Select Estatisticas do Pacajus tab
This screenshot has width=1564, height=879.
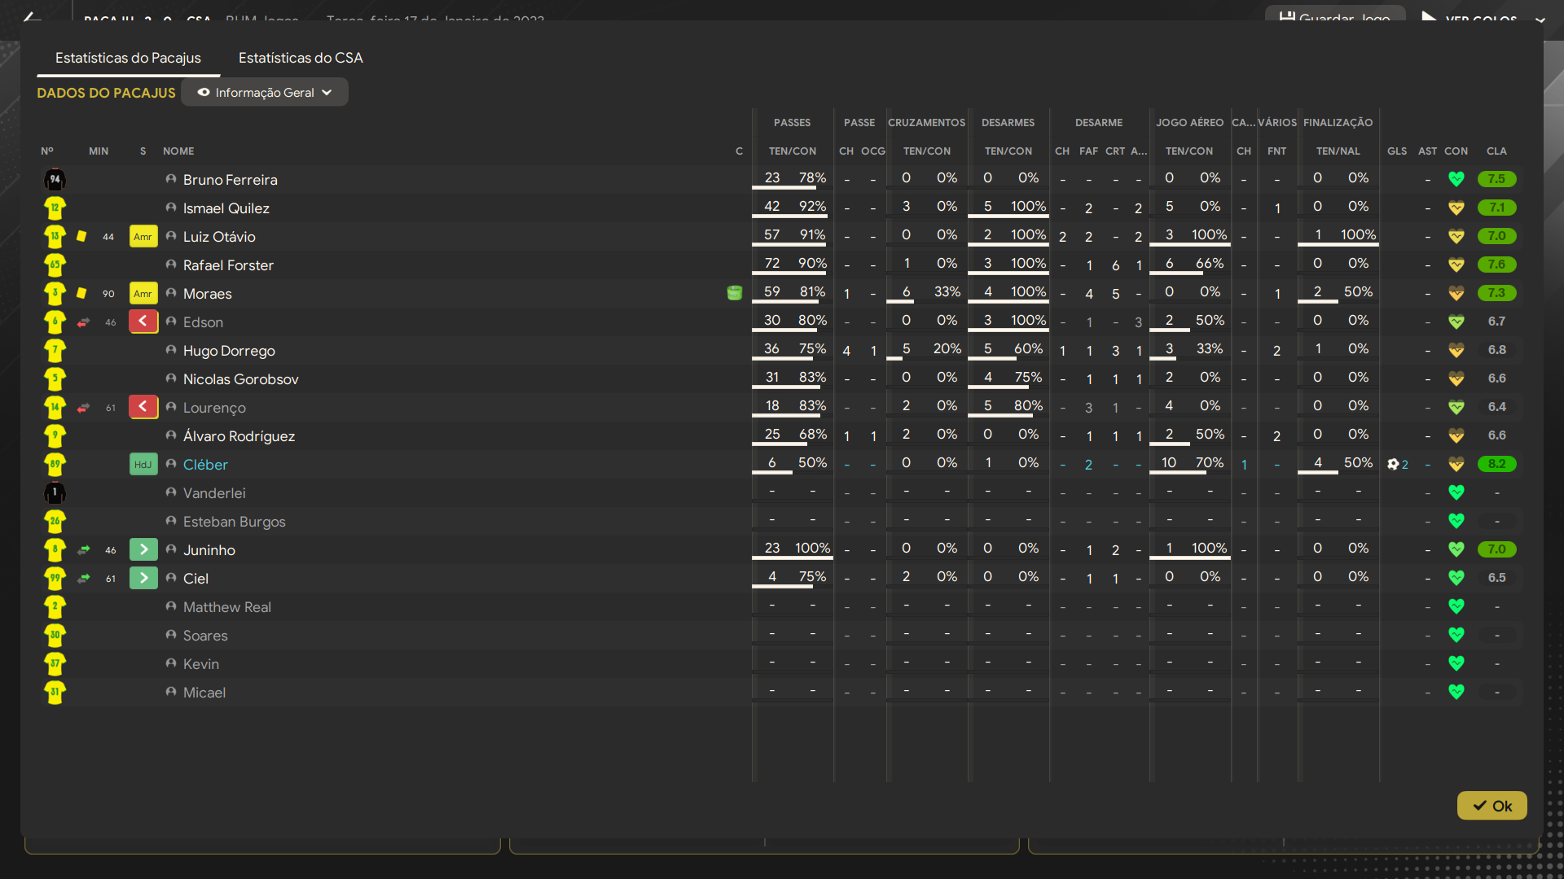(x=128, y=58)
